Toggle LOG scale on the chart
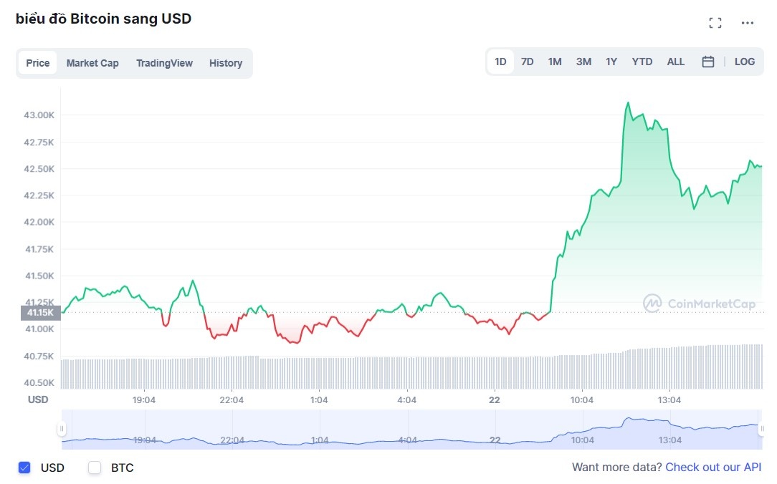The width and height of the screenshot is (777, 484). coord(744,62)
